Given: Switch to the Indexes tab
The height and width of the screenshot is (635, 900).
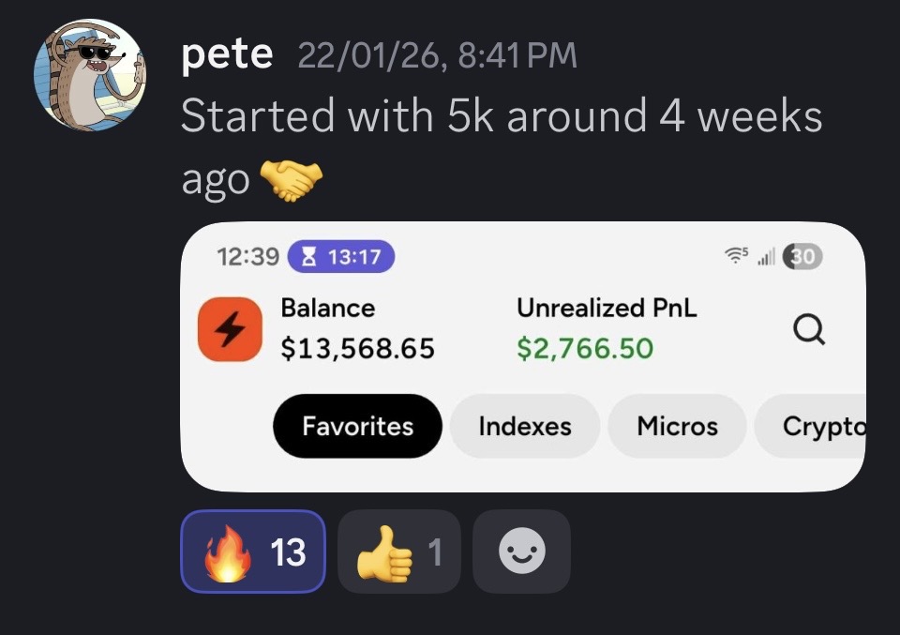Looking at the screenshot, I should (x=524, y=426).
